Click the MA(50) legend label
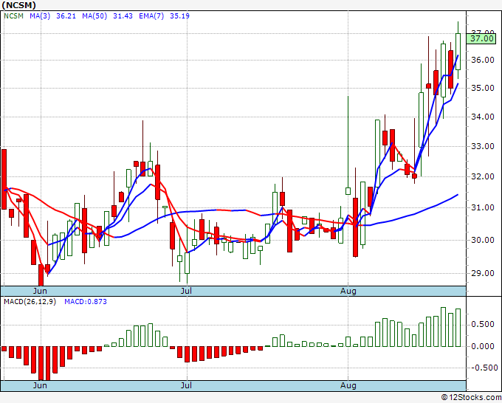Screen dimensions: 502x403 94,16
